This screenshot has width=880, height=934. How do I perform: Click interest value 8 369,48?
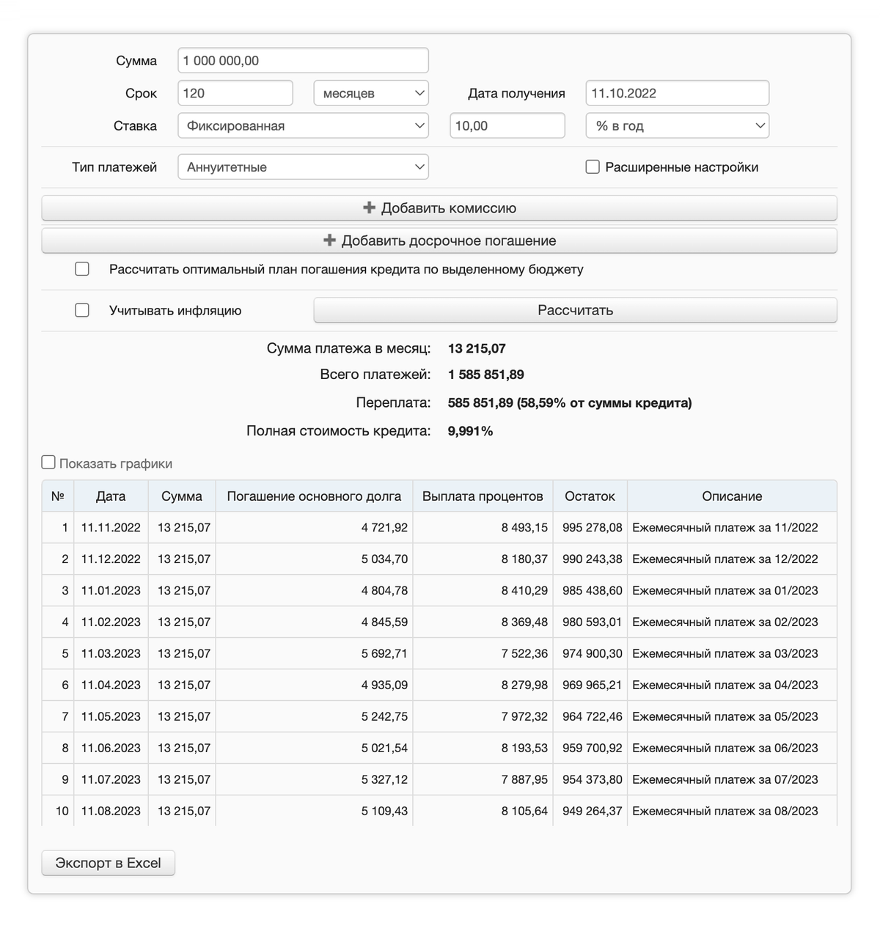(x=524, y=622)
